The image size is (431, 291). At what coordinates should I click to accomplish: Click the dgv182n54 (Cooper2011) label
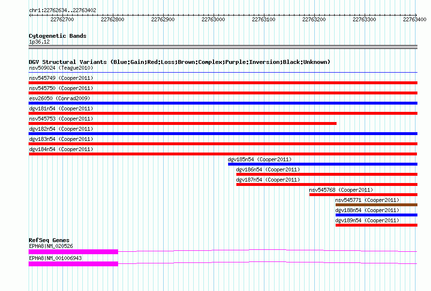tap(61, 129)
